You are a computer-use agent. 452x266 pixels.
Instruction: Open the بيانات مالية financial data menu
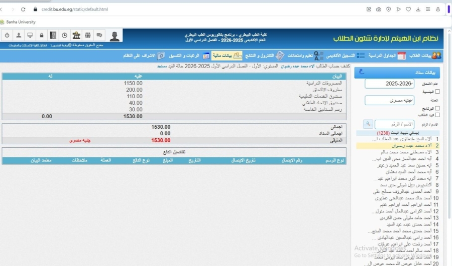(x=227, y=56)
